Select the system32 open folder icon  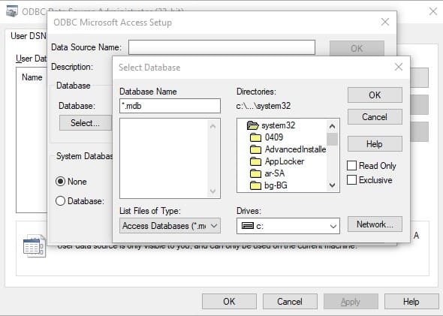tap(252, 125)
